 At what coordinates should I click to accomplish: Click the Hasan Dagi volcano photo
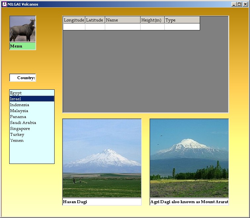pos(102,158)
